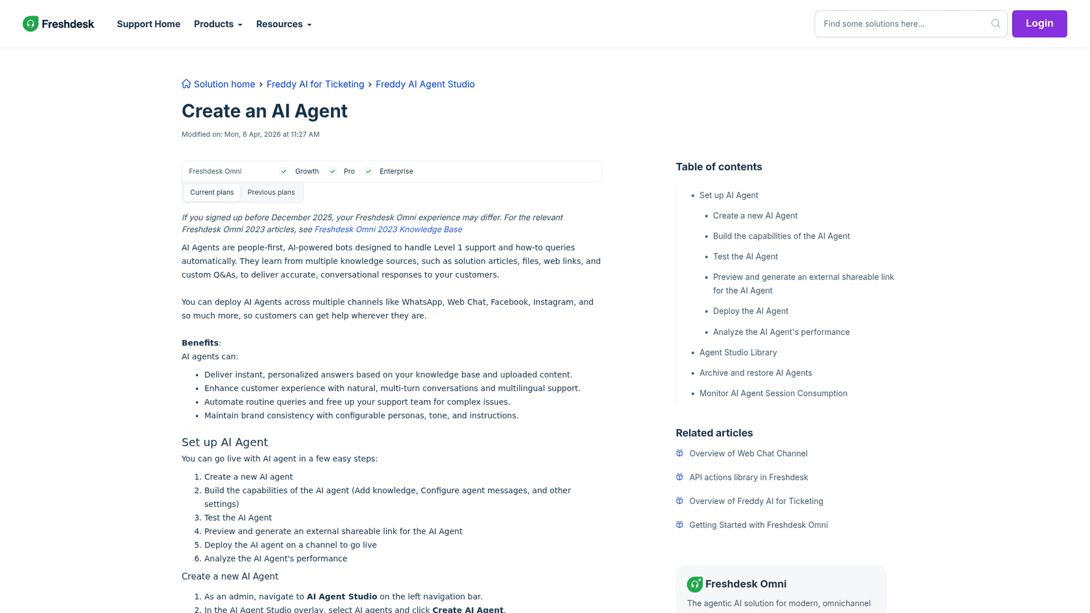Open Solution home breadcrumb link
Viewport: 1090px width, 613px height.
224,84
